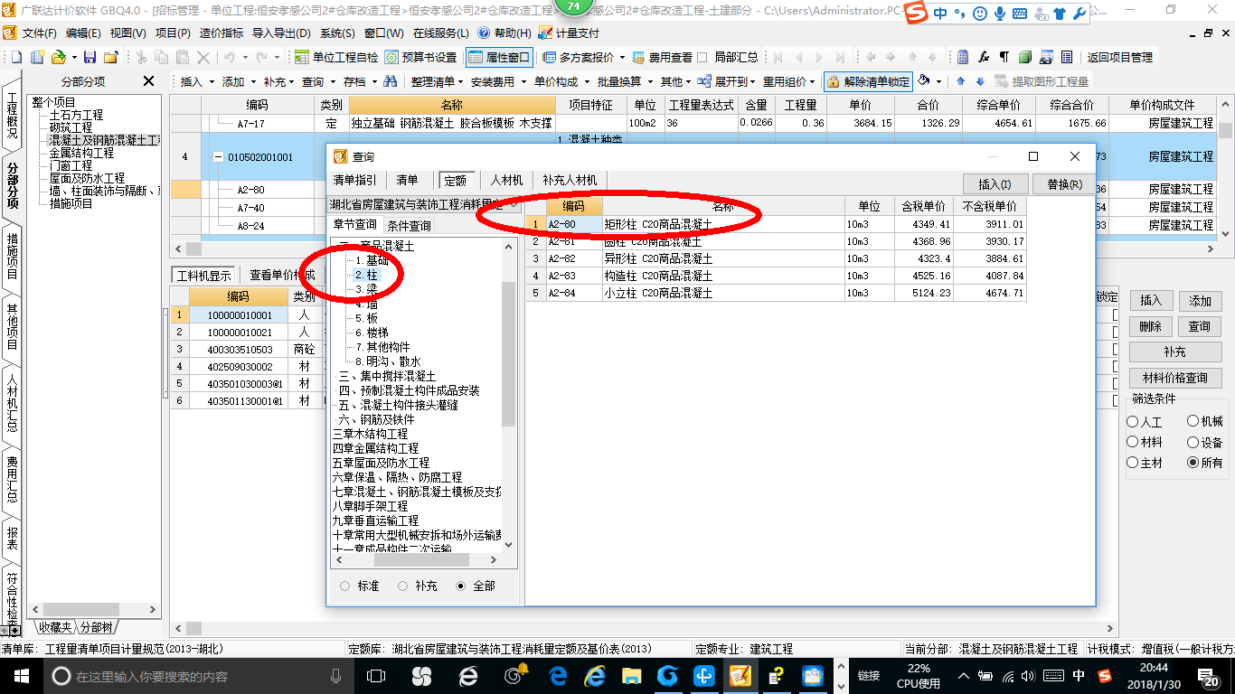
Task: Select 人工 filter radio button
Action: (x=1133, y=422)
